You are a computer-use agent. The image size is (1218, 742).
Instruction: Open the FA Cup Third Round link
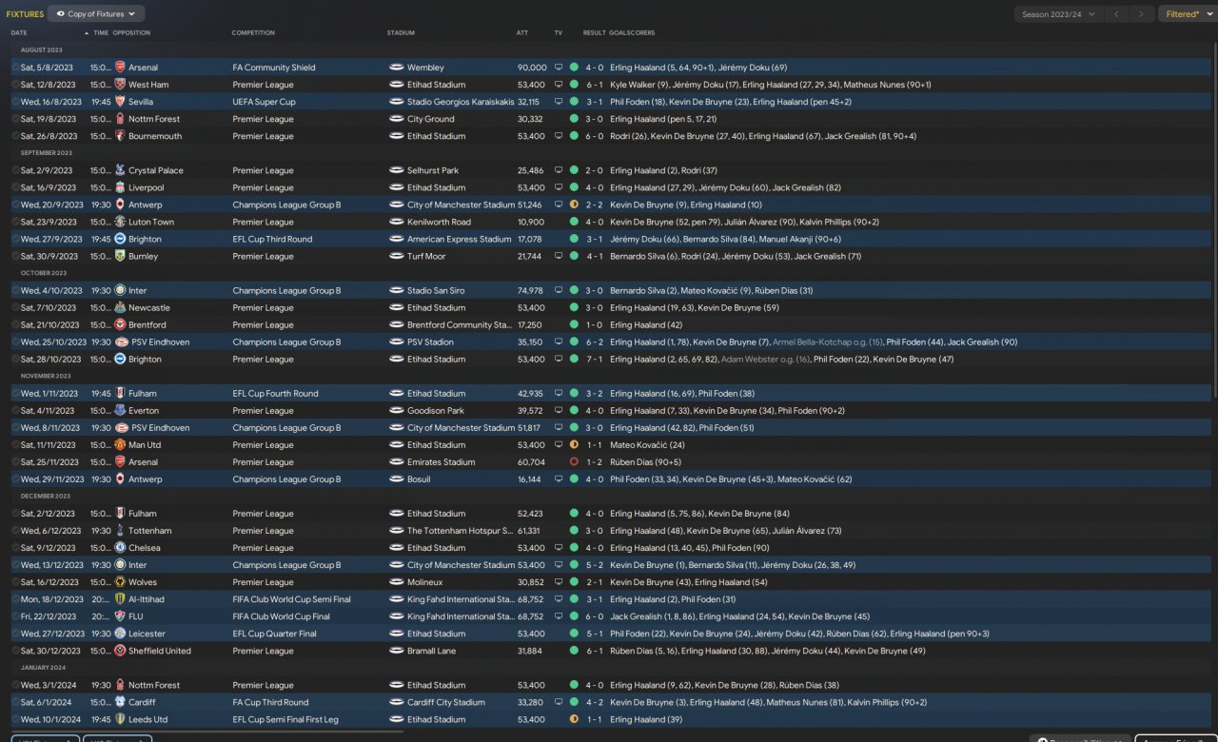tap(271, 702)
